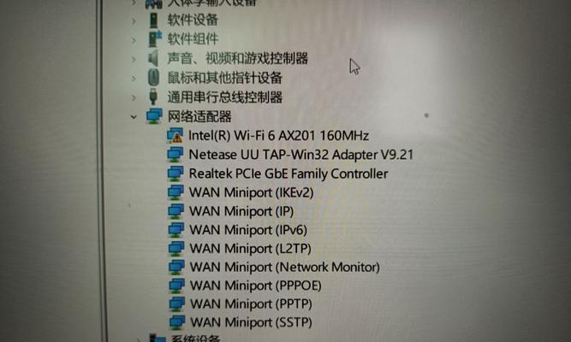Select WAN Miniport (Network Monitor) entry
The height and width of the screenshot is (342, 571).
(274, 267)
